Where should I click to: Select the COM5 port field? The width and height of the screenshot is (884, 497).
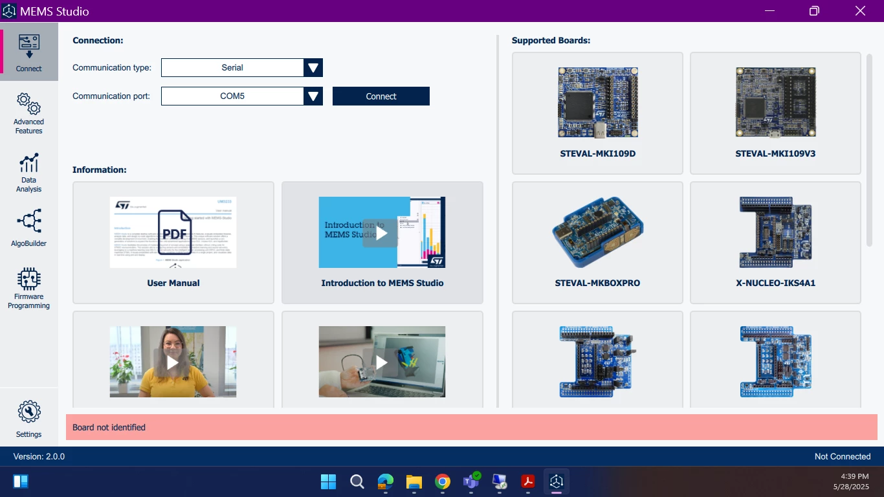[232, 96]
